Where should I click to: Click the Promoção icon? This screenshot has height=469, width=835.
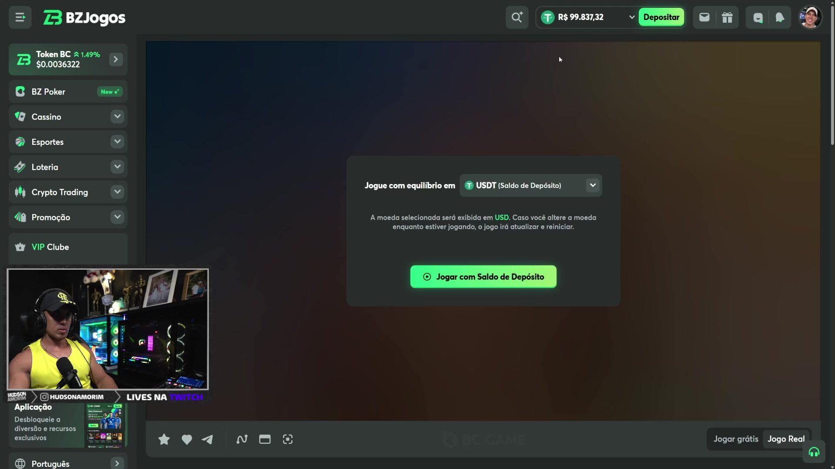point(20,217)
